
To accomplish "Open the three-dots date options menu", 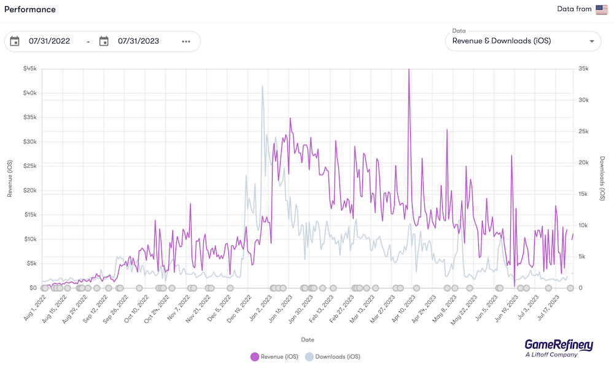I will click(186, 42).
